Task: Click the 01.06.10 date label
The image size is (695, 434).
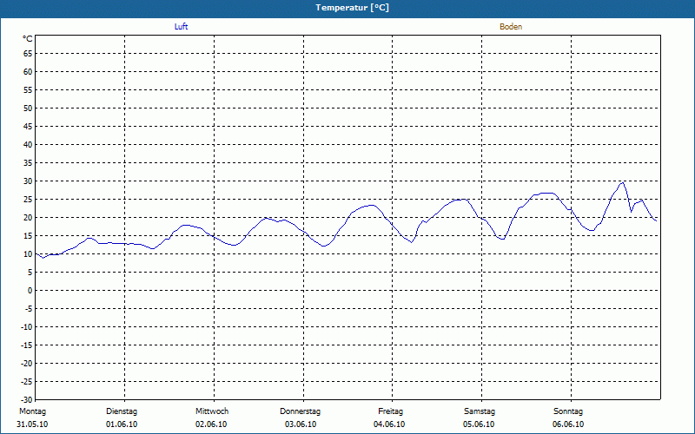Action: [122, 424]
